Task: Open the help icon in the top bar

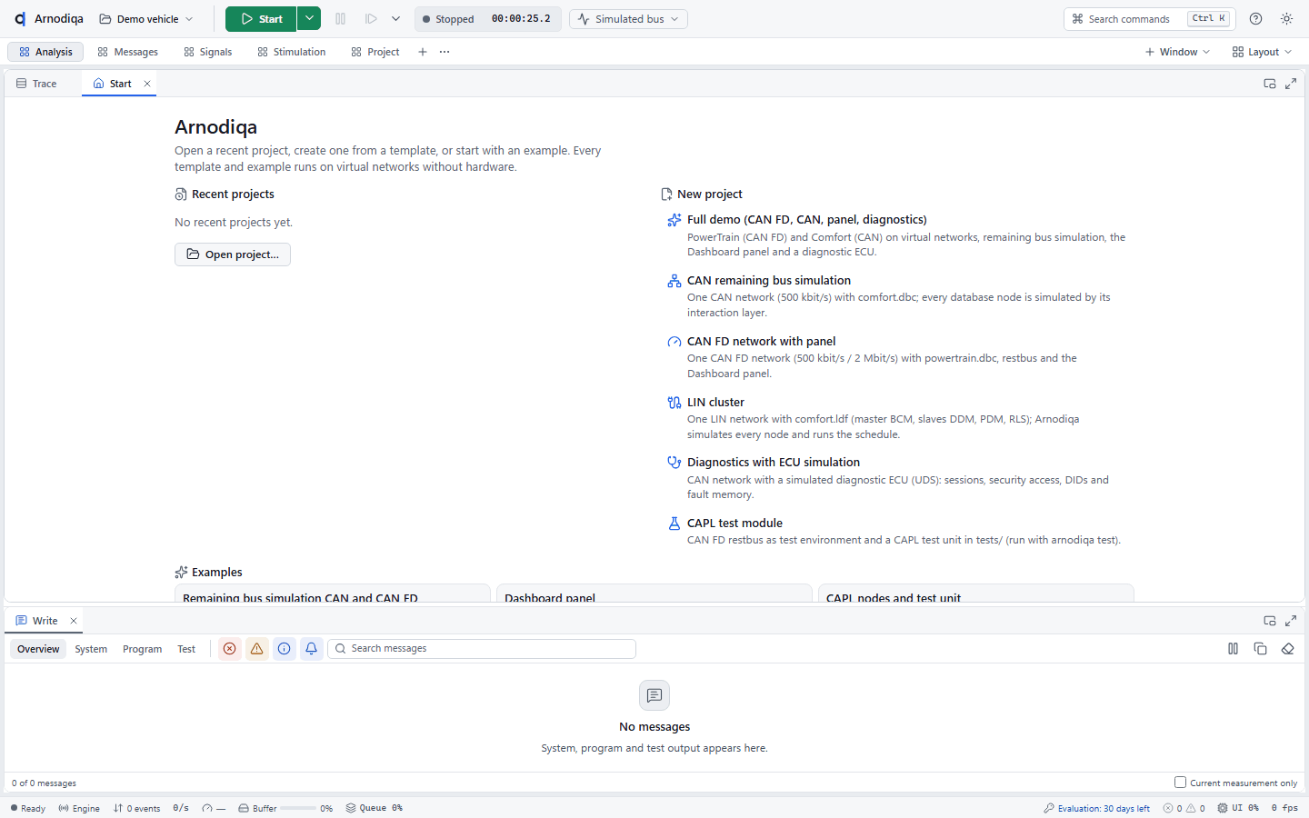Action: [1256, 19]
